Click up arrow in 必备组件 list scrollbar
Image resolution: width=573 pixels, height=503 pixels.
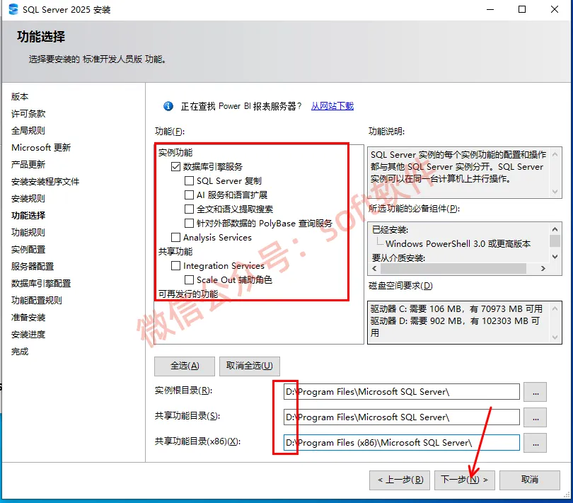(x=555, y=229)
